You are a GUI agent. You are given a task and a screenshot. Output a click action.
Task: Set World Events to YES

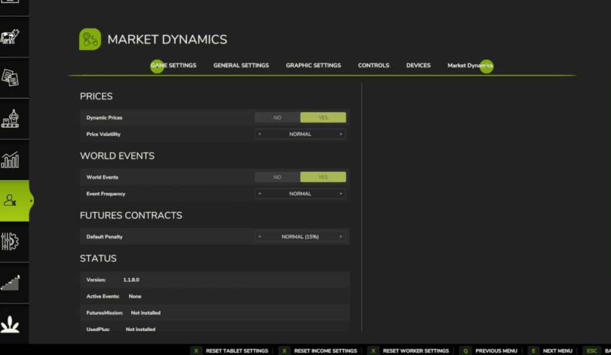323,177
